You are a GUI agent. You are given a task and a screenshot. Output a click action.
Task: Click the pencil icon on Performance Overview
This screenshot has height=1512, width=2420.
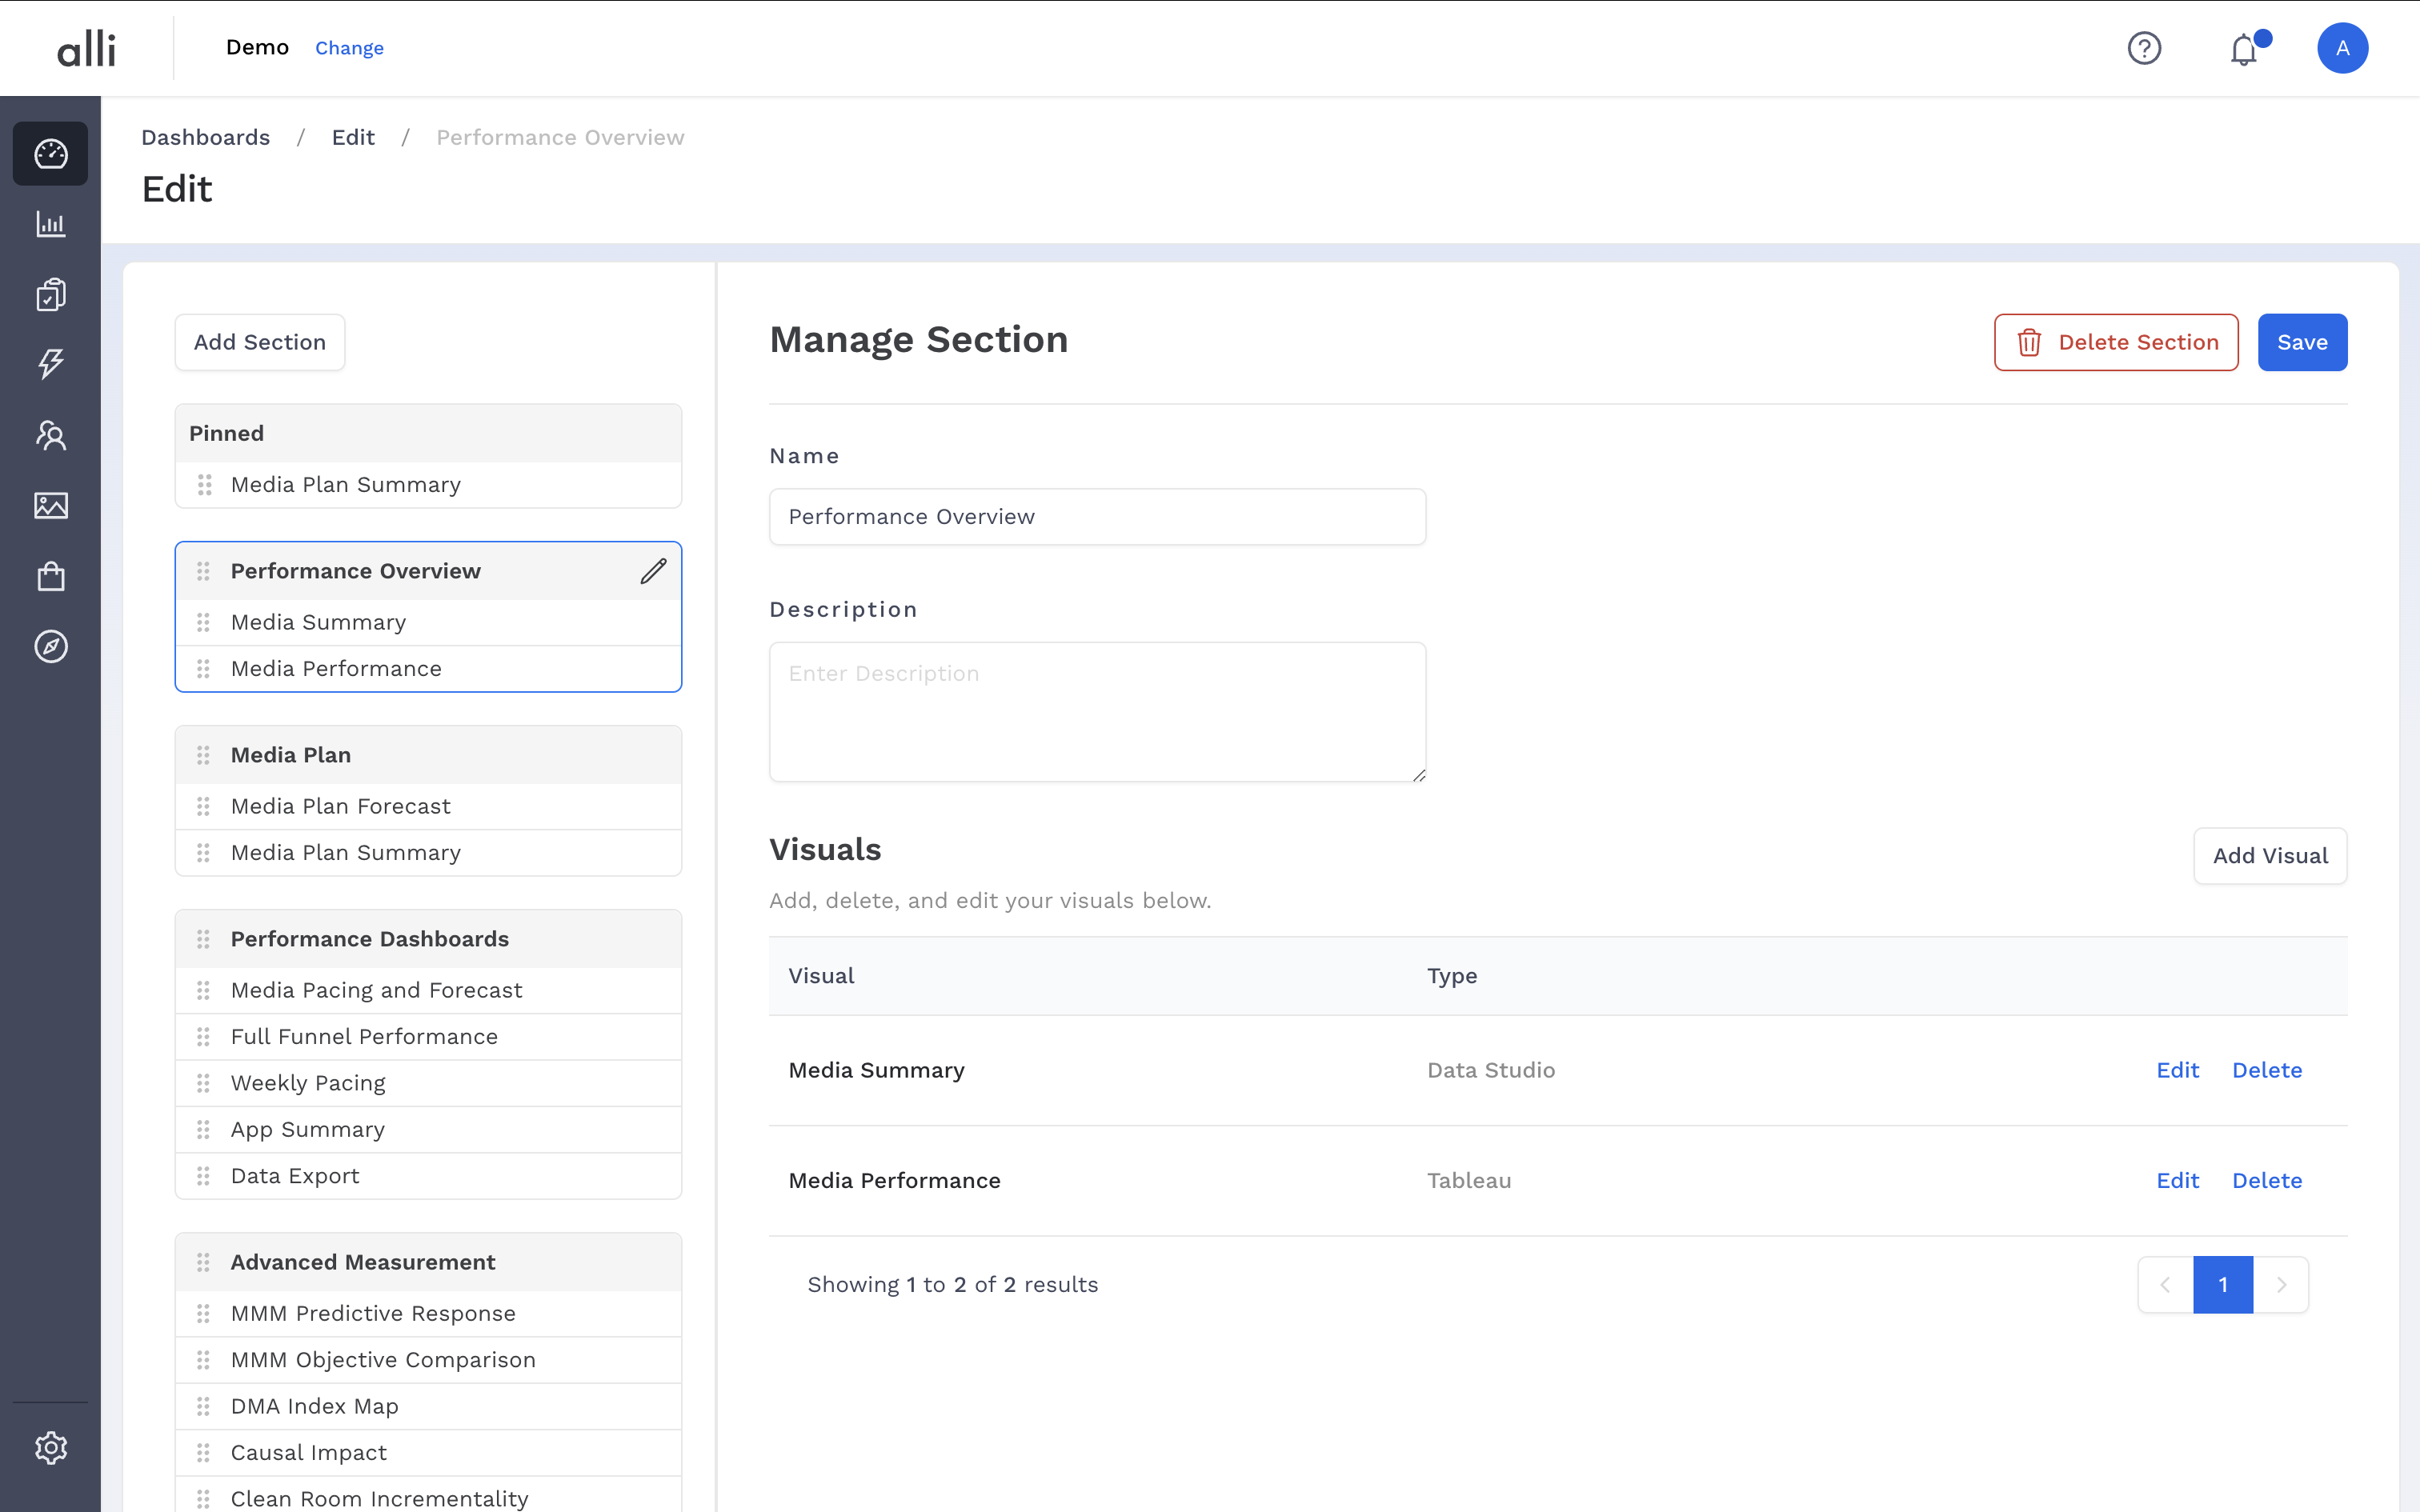pos(653,571)
